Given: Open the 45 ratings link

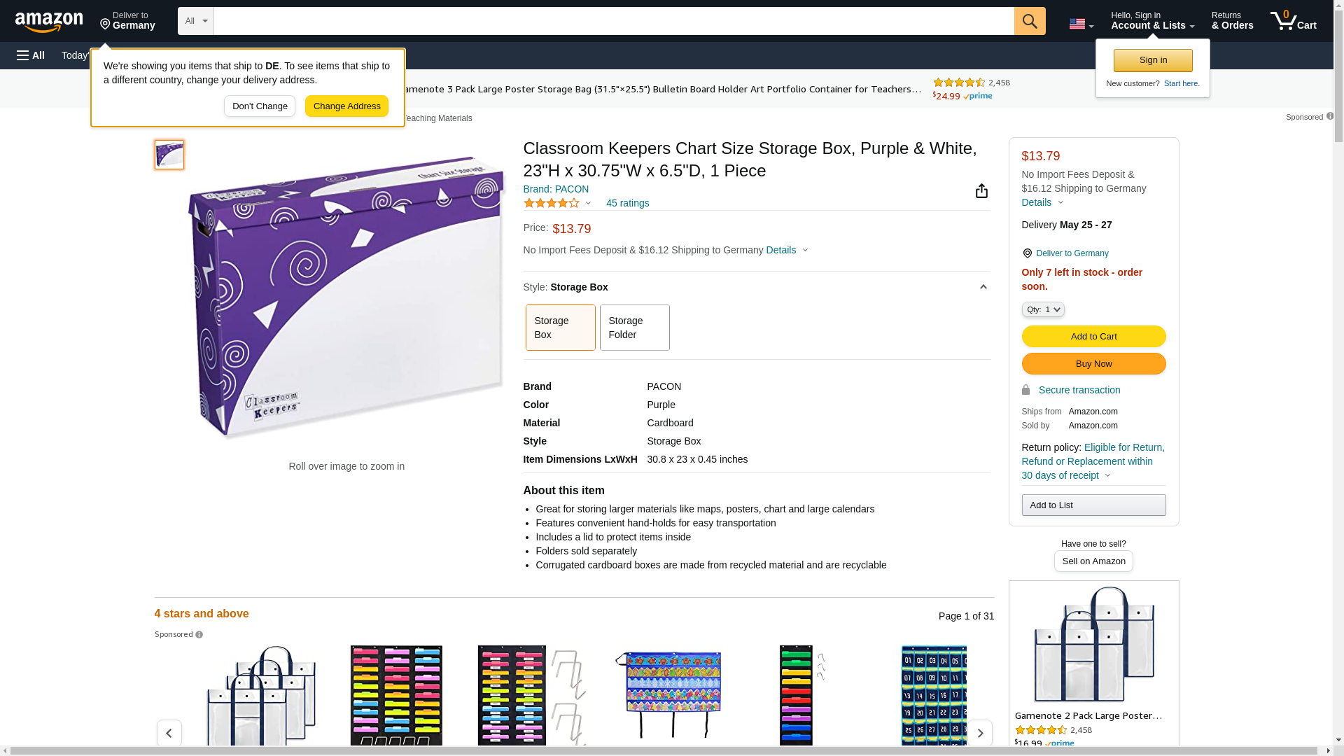Looking at the screenshot, I should (x=627, y=203).
